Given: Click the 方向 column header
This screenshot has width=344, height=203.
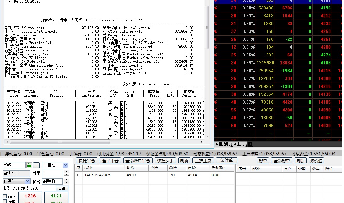Looking at the screenshot, I should coord(289,168).
